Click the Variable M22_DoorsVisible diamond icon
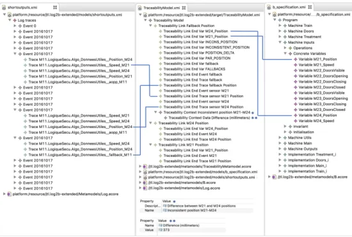The height and width of the screenshot is (237, 352). [296, 70]
